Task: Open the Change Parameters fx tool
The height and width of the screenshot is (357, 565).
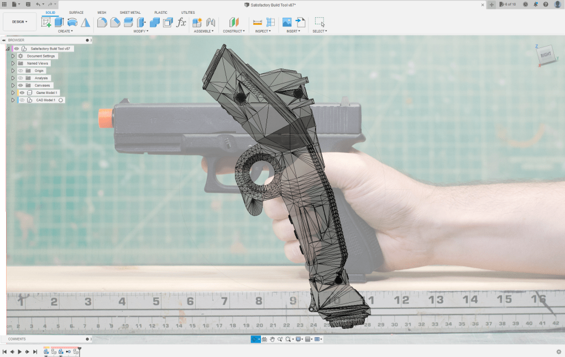Action: [x=181, y=22]
